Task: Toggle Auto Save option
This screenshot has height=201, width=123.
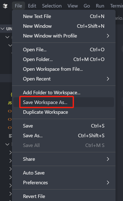Action: [x=64, y=173]
